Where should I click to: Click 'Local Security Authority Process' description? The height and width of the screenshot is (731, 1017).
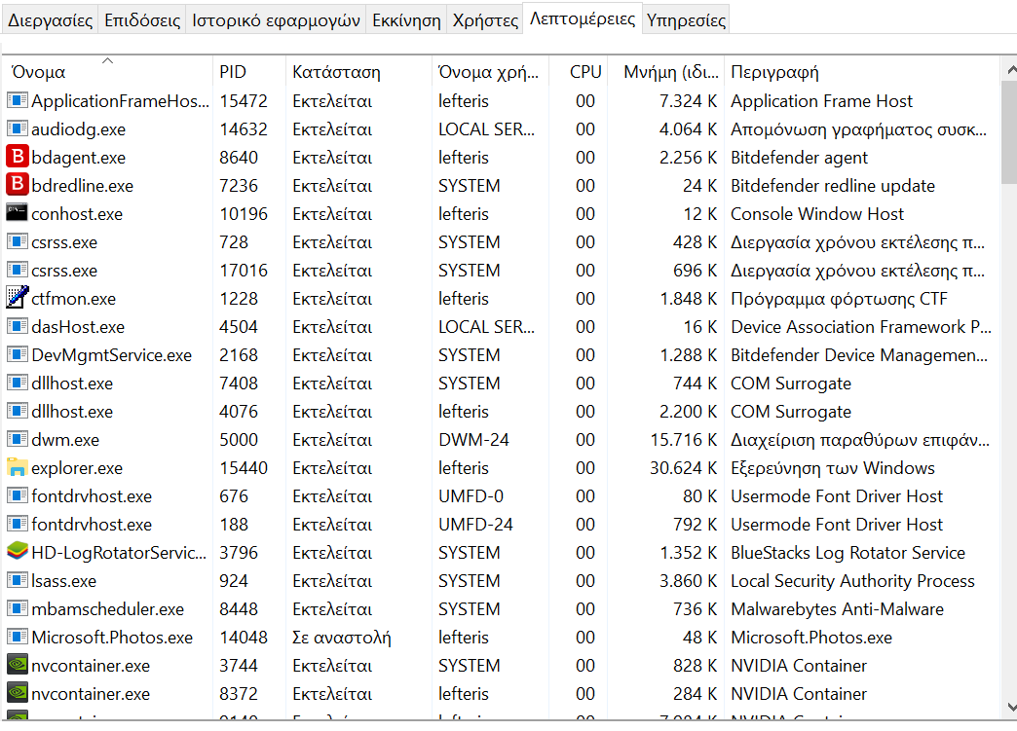(852, 581)
